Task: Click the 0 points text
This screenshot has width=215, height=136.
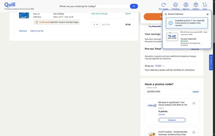Action: 163,111
